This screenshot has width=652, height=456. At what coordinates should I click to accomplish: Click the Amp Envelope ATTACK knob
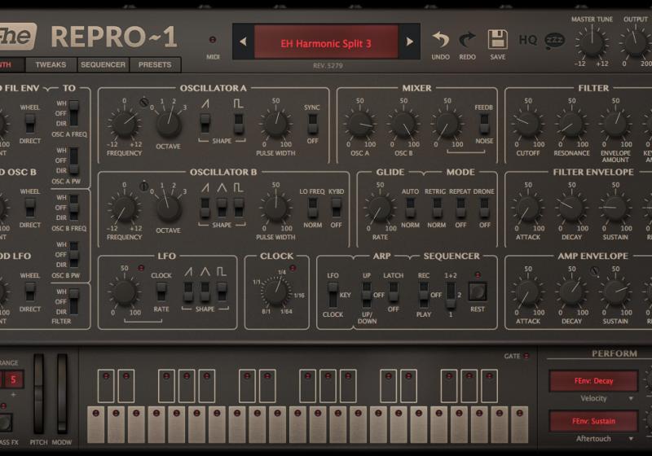click(527, 292)
